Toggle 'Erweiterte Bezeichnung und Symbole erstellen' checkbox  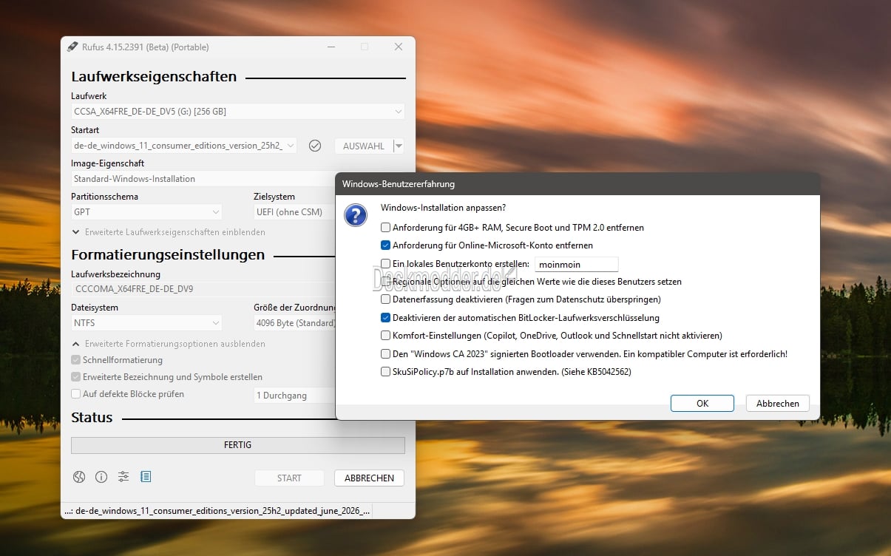[75, 377]
